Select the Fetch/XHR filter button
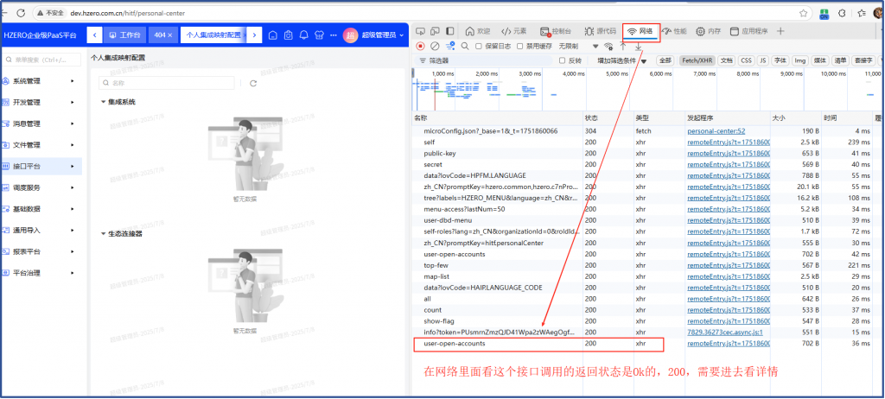The width and height of the screenshot is (885, 399). (x=696, y=60)
